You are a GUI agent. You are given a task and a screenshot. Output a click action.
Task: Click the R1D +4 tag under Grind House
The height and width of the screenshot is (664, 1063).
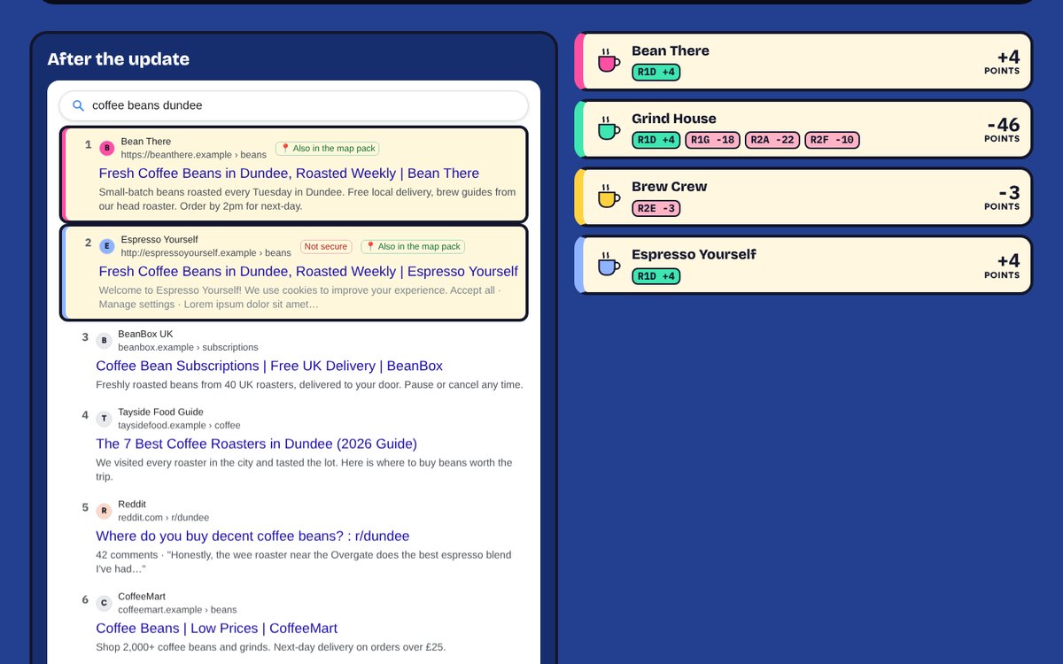point(656,140)
